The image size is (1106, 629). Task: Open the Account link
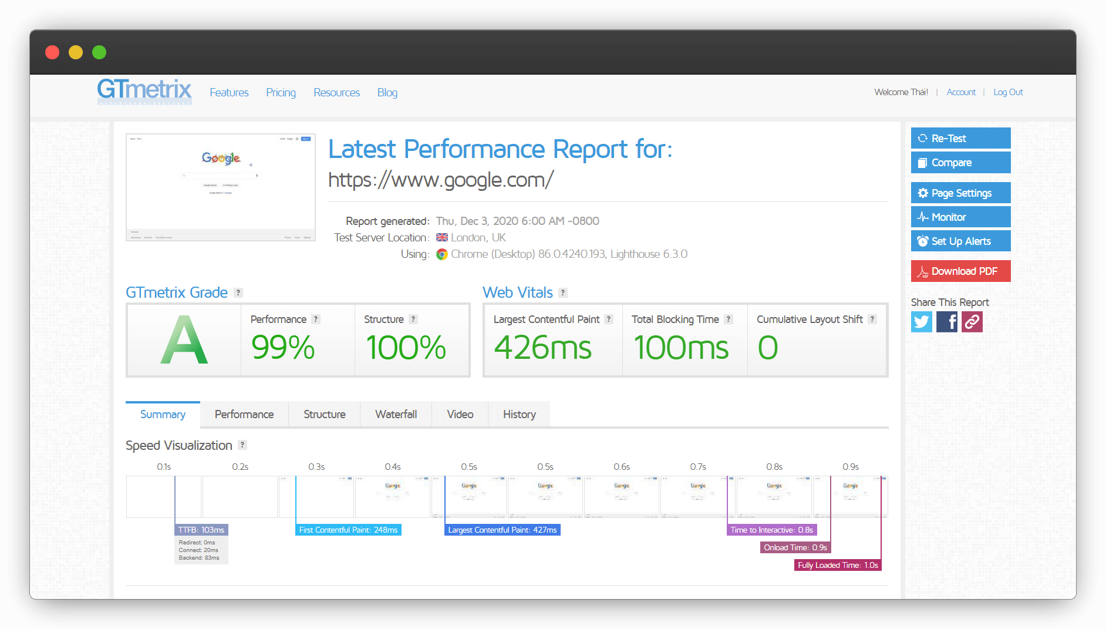[961, 92]
